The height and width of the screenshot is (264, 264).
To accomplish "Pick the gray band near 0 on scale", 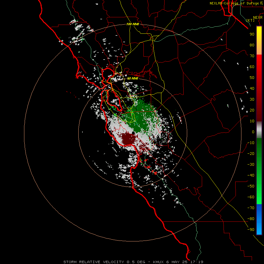I will [259, 130].
